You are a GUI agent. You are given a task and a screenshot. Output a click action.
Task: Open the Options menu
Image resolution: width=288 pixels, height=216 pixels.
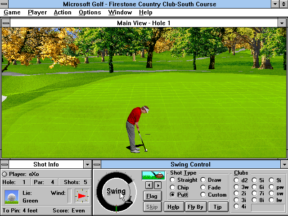click(x=90, y=13)
